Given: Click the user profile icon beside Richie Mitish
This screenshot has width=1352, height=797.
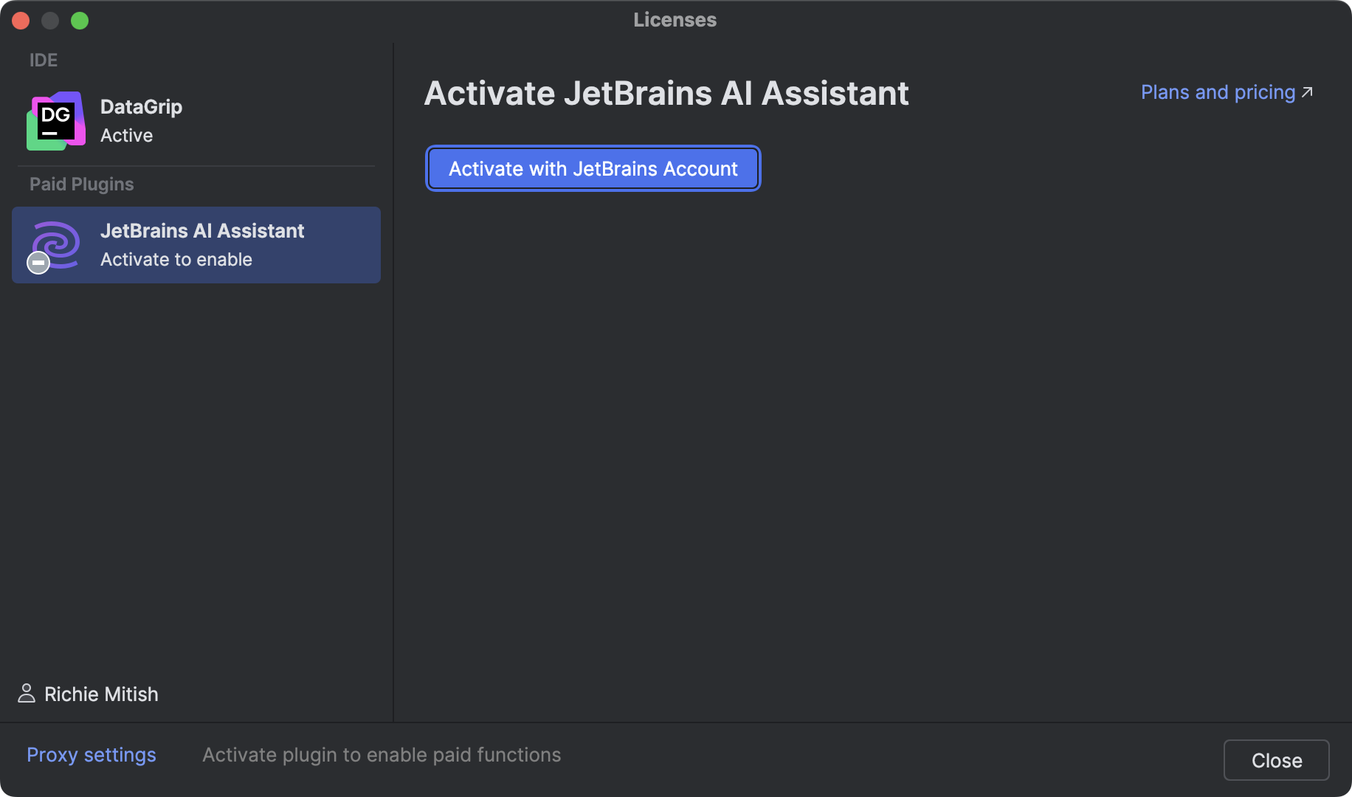Looking at the screenshot, I should [x=26, y=693].
